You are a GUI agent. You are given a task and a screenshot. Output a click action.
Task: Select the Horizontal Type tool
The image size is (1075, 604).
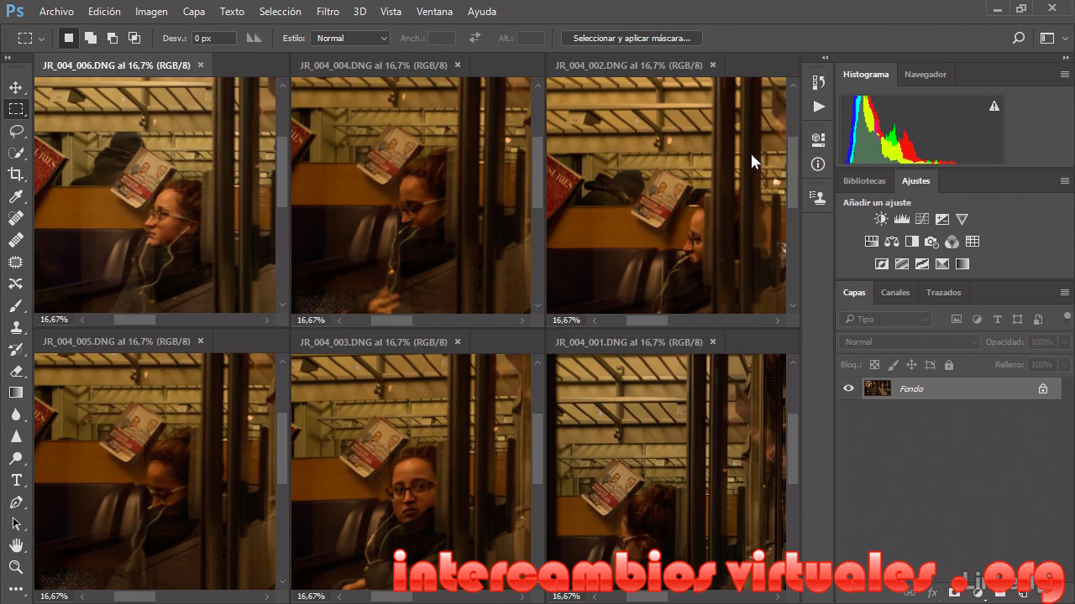pos(16,480)
